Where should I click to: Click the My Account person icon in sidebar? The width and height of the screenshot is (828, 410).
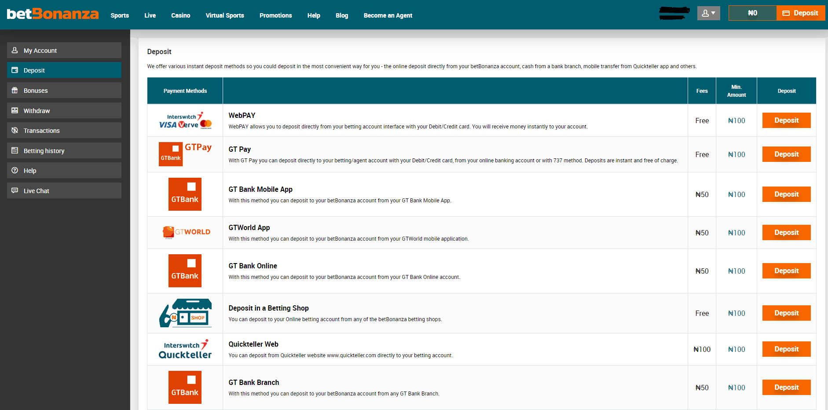pos(15,51)
